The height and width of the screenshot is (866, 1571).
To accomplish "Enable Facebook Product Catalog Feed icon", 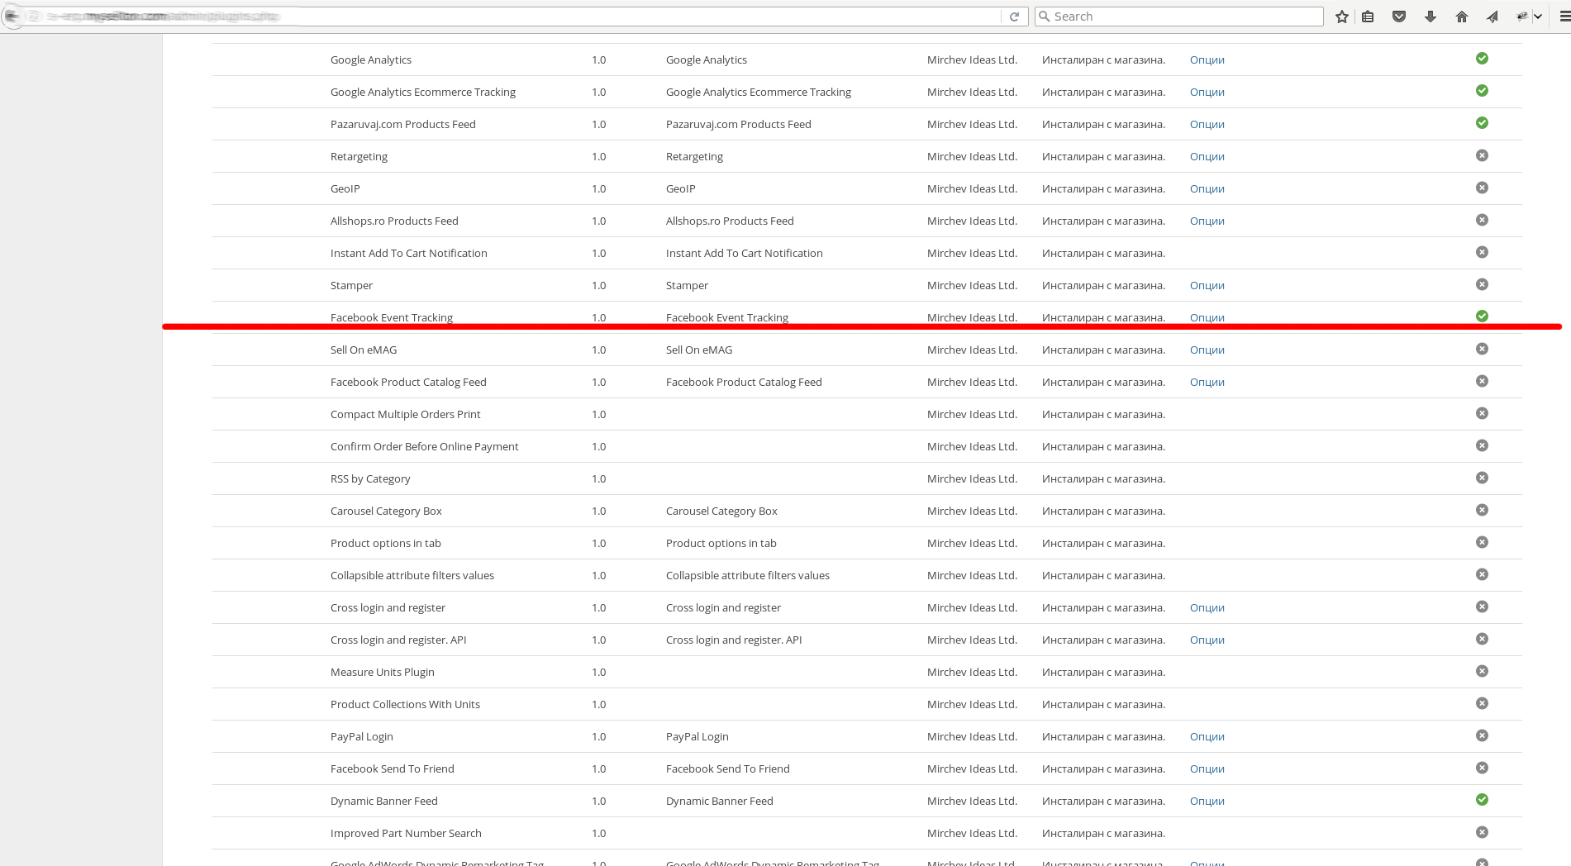I will point(1482,381).
